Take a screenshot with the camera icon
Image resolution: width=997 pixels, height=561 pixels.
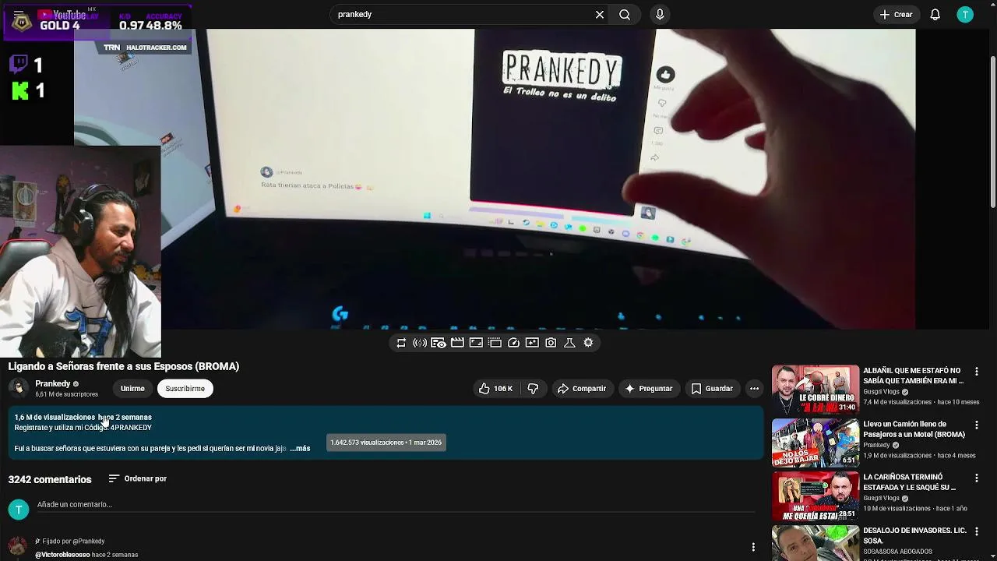[551, 343]
